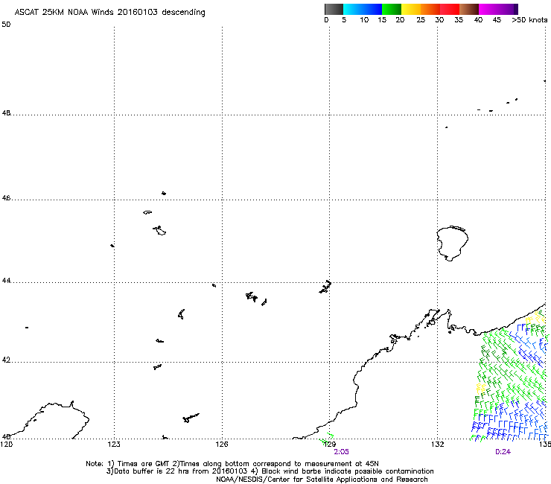Screen dimensions: 551x484
Task: Click the purple swath time 2:05
Action: click(341, 452)
